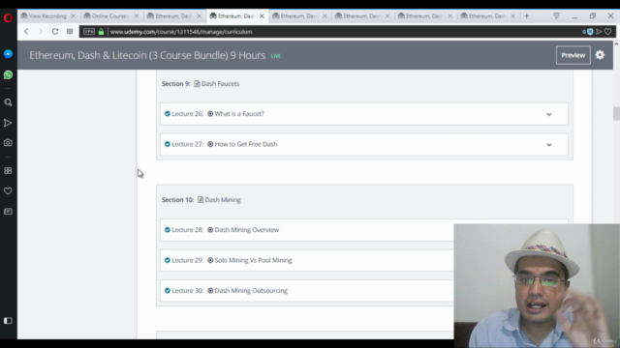The image size is (620, 348).
Task: Click the udemy.com address bar URL
Action: pyautogui.click(x=181, y=32)
